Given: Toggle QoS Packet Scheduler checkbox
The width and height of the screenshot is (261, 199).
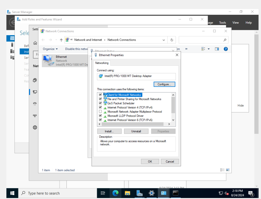Looking at the screenshot, I should pyautogui.click(x=100, y=103).
